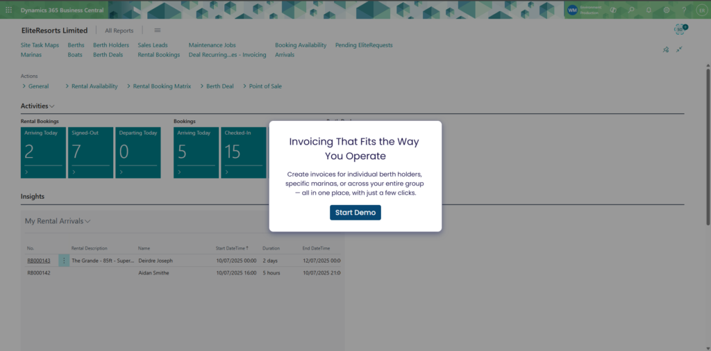Click EliteResorts Limited company name
The height and width of the screenshot is (351, 711).
[54, 31]
